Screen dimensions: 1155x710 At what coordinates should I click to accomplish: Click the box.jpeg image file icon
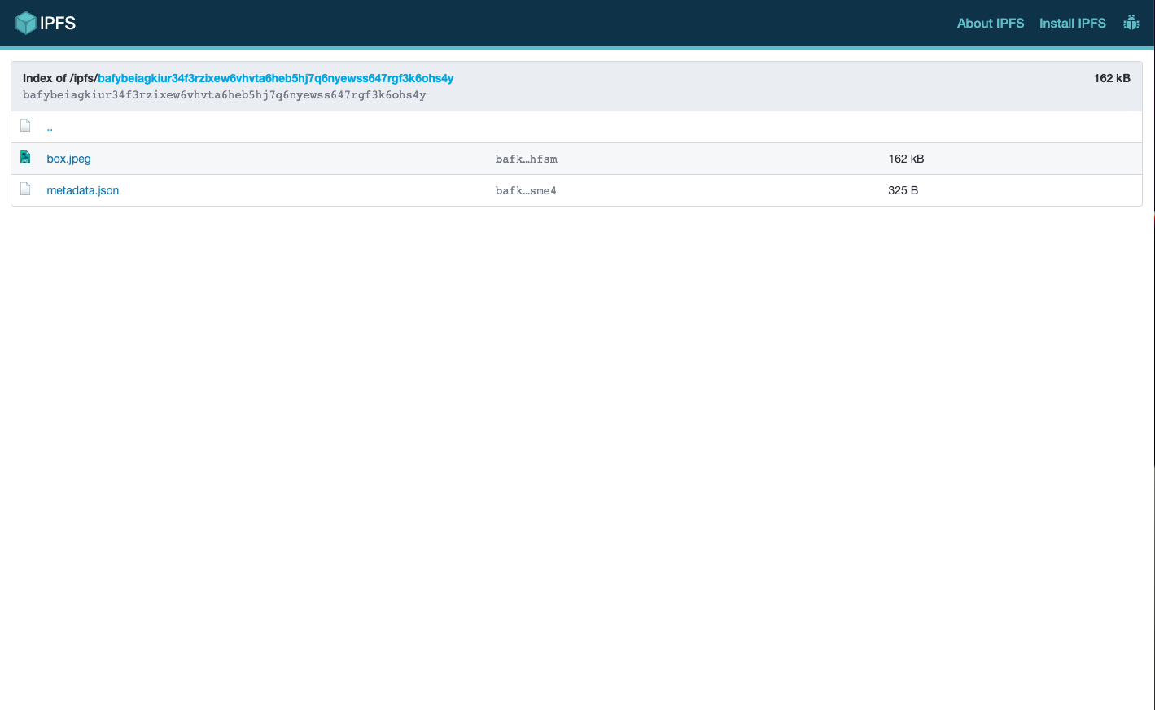coord(25,158)
